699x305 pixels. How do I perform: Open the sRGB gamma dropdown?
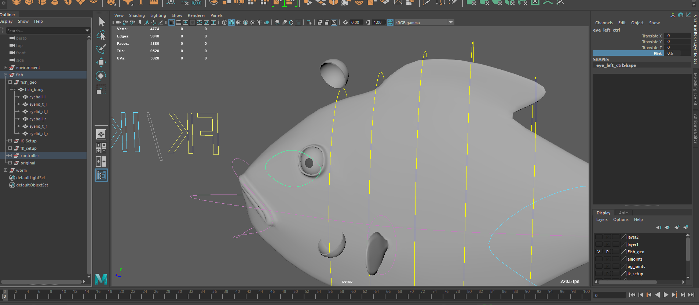click(424, 22)
